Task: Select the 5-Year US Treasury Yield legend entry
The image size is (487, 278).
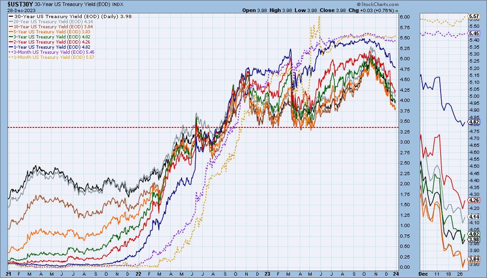Action: 50,32
